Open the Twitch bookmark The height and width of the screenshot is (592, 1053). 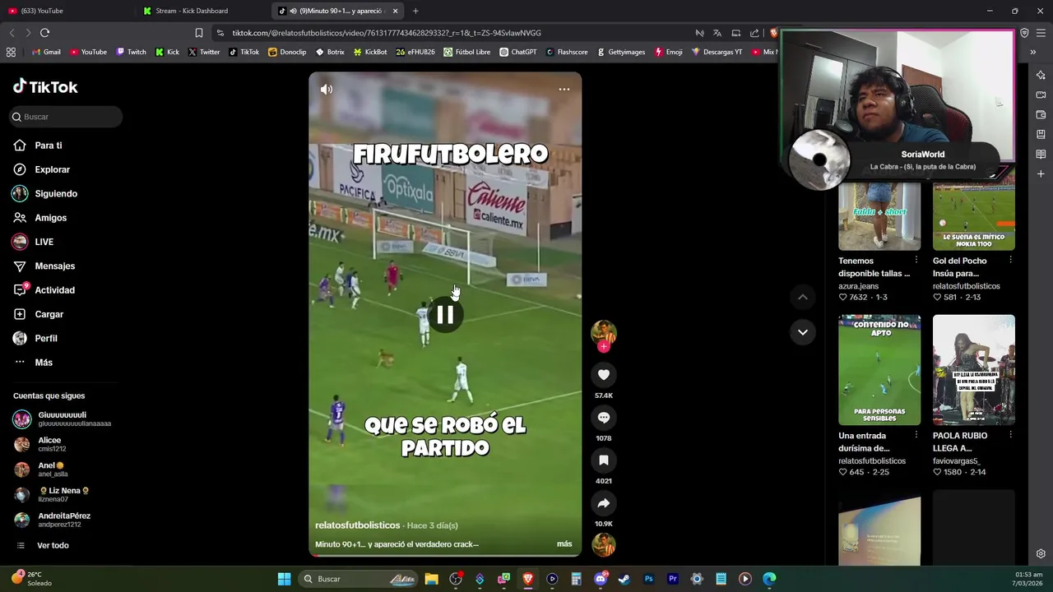131,52
